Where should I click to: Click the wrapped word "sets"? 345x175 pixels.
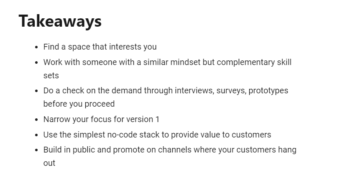(x=51, y=76)
